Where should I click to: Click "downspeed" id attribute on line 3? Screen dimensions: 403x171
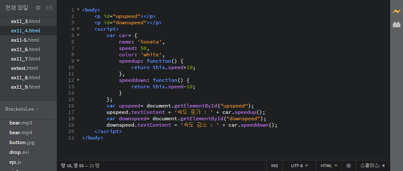130,23
